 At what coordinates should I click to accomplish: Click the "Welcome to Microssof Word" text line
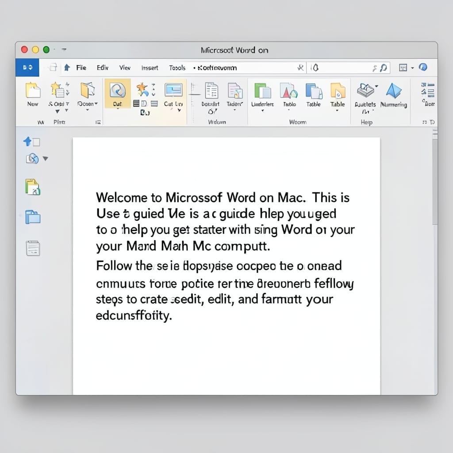point(223,198)
